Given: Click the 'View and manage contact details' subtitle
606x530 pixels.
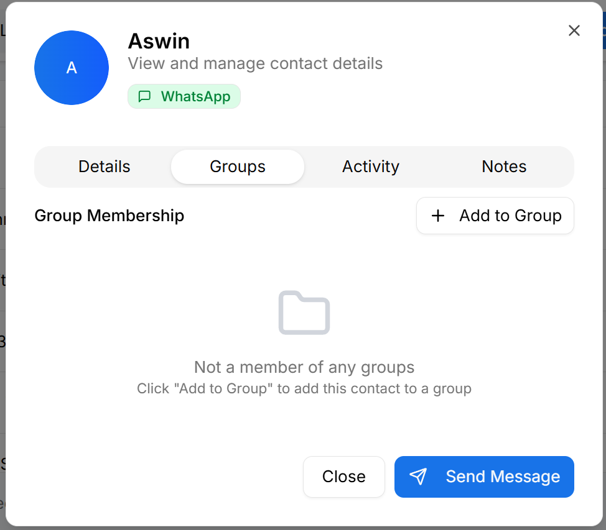Looking at the screenshot, I should tap(254, 63).
